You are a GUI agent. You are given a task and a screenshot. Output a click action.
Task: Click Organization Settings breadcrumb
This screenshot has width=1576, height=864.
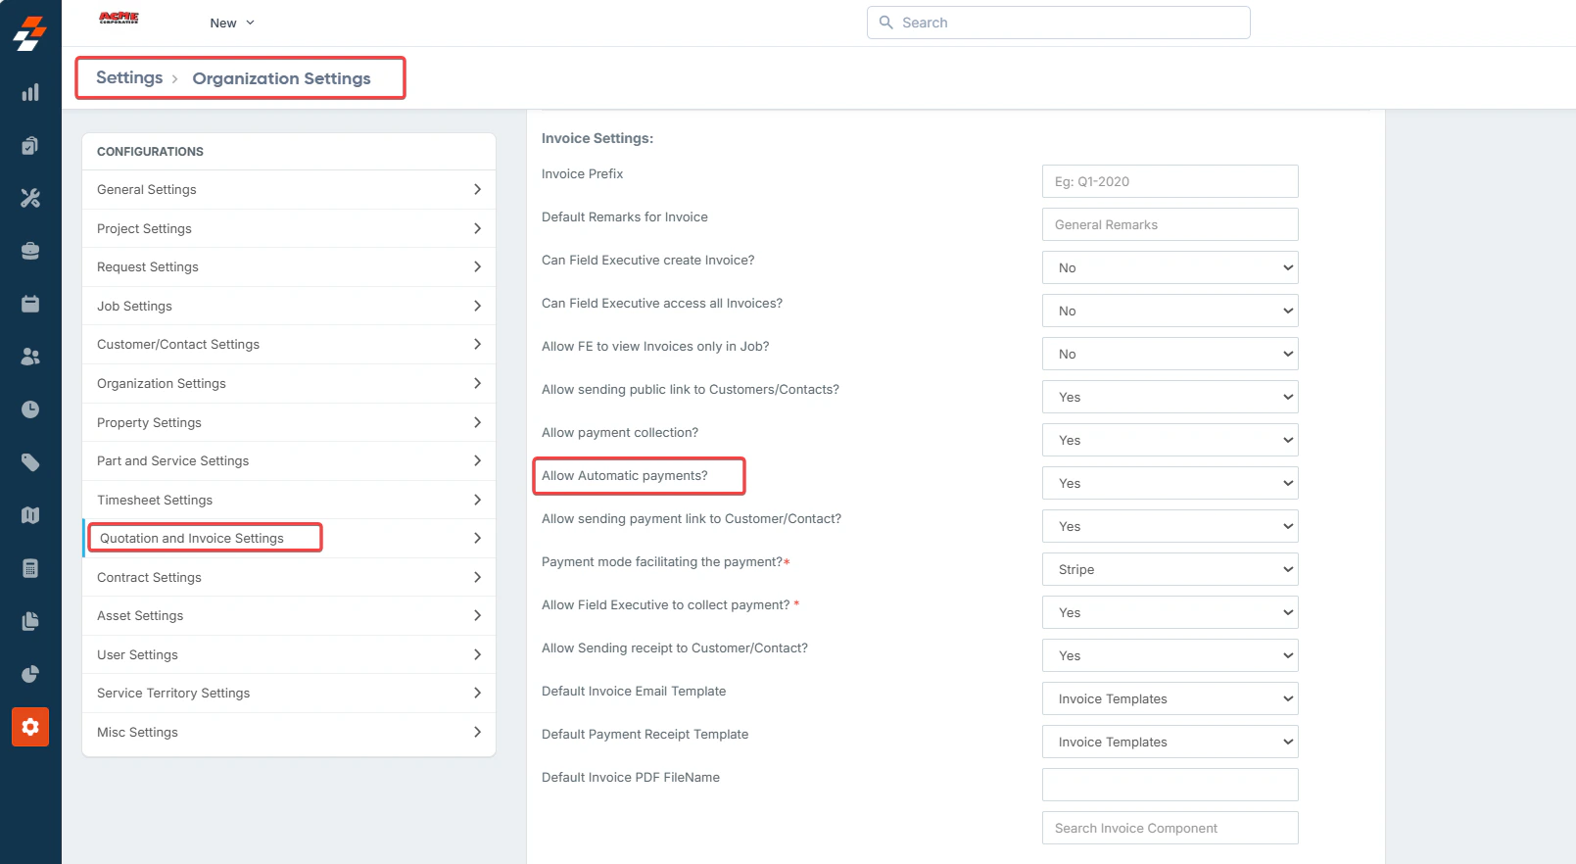pos(281,78)
